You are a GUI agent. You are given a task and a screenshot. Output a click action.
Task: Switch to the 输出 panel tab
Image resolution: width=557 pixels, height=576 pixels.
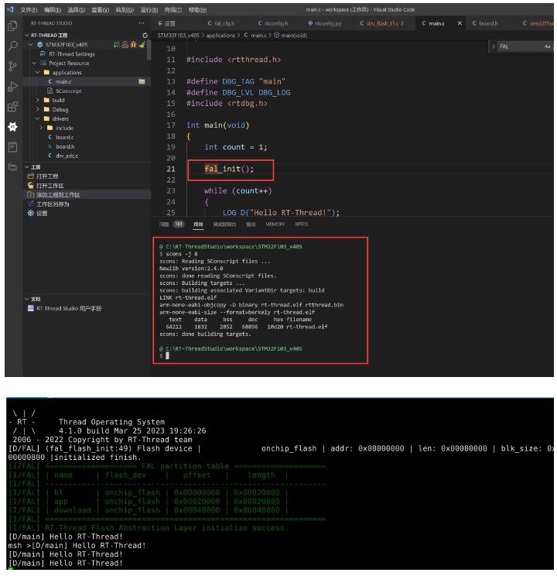click(x=251, y=224)
